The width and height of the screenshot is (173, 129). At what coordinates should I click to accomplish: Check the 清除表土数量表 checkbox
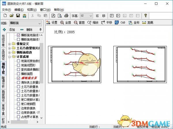click(x=18, y=83)
